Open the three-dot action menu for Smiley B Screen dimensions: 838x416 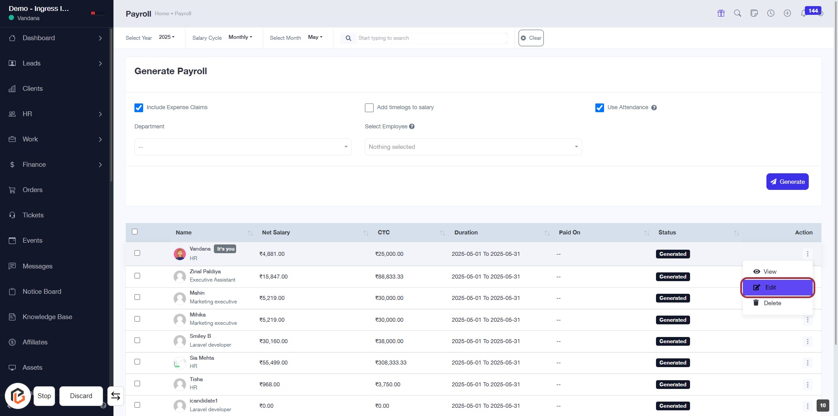click(807, 341)
